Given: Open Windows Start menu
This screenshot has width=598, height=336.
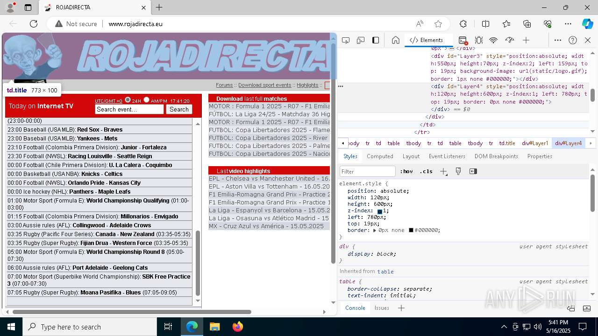Looking at the screenshot, I should click(11, 327).
